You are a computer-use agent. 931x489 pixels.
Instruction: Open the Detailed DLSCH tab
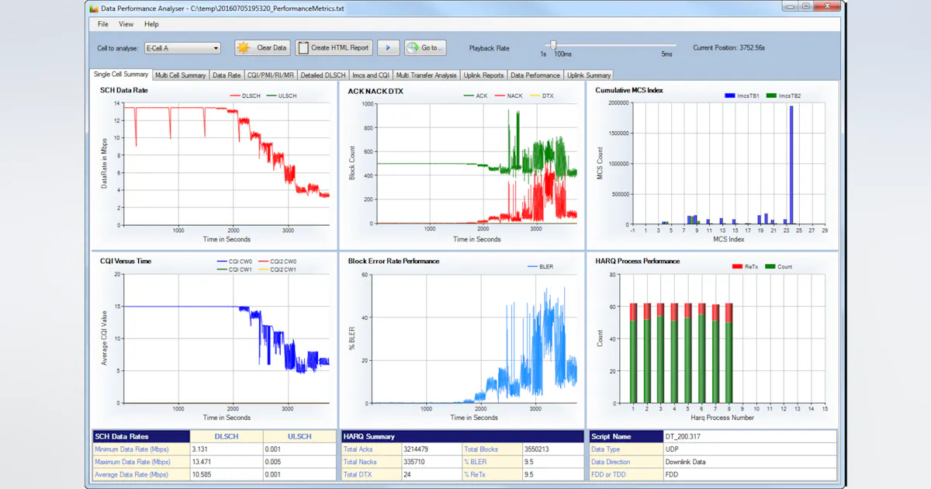(323, 75)
